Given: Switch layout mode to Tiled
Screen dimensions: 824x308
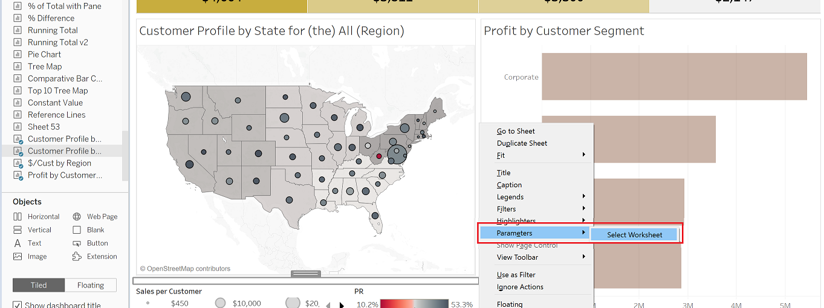Looking at the screenshot, I should coord(39,285).
